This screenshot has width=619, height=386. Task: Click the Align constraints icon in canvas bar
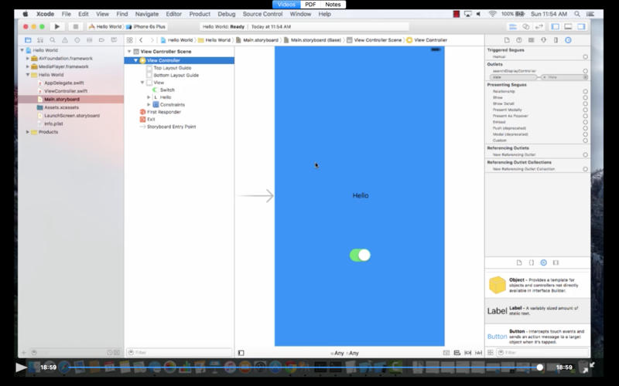point(457,353)
